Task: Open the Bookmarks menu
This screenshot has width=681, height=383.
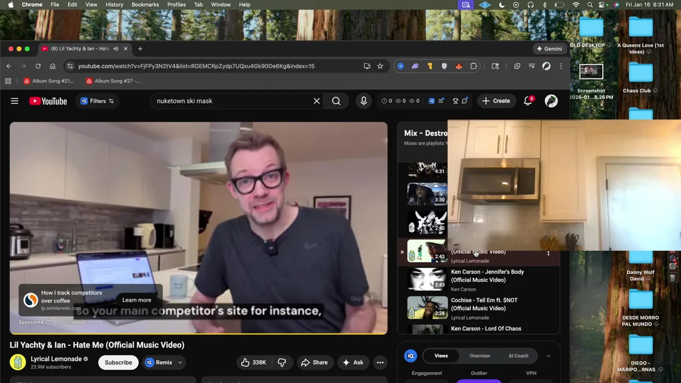Action: click(145, 5)
